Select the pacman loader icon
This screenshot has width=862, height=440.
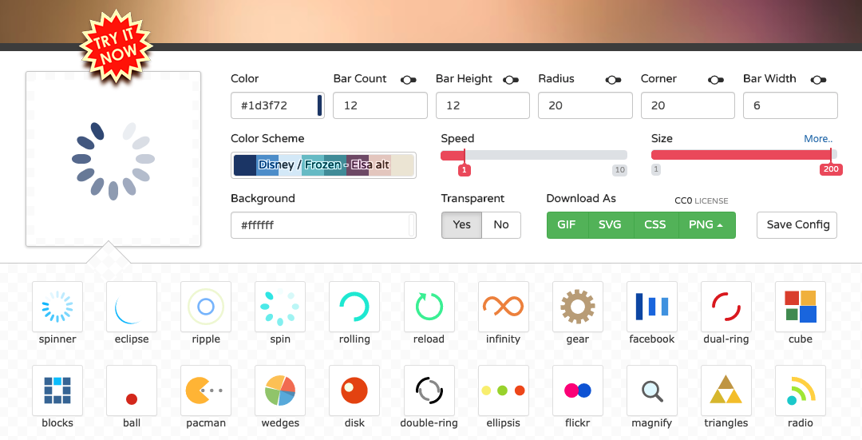coord(206,390)
